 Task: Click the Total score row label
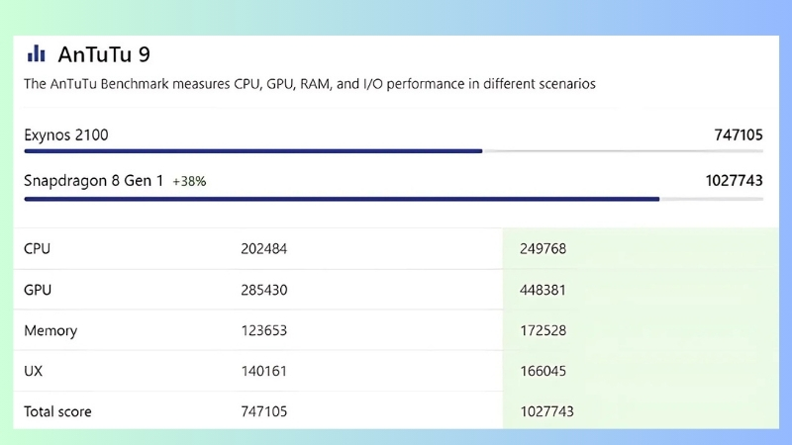tap(57, 411)
